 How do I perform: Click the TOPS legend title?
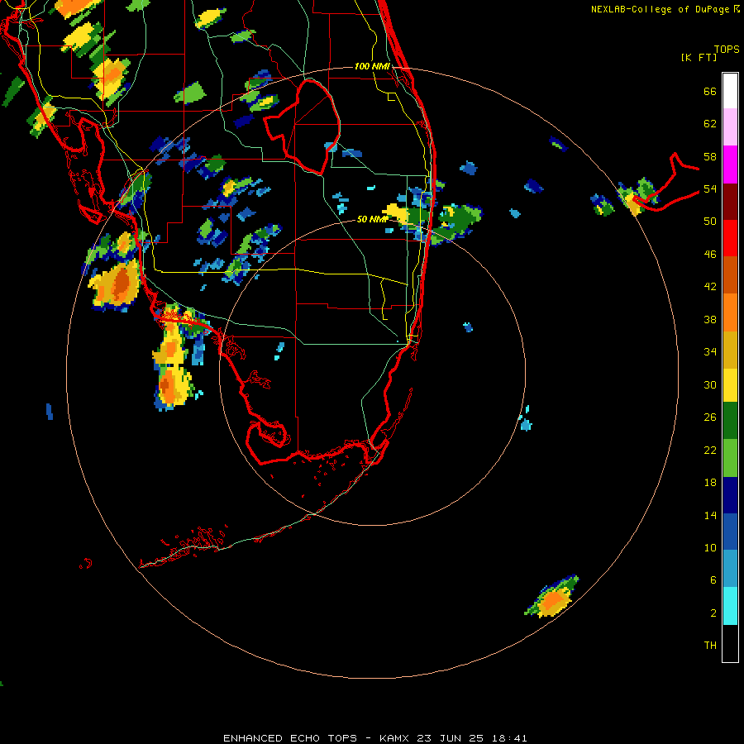tap(727, 49)
